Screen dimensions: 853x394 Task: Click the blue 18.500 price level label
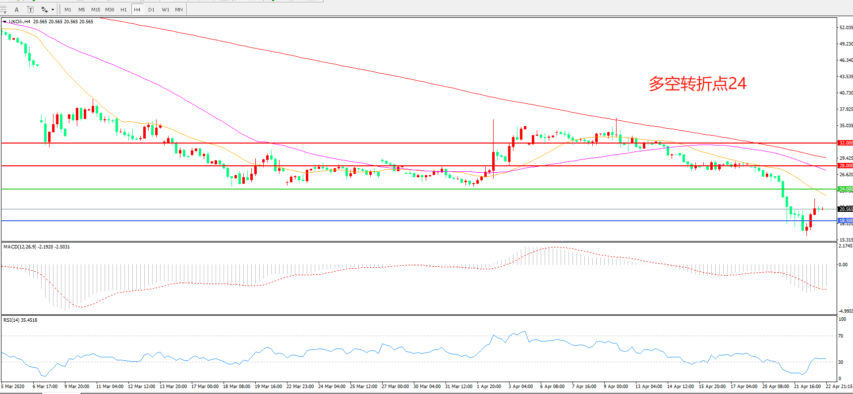click(845, 221)
